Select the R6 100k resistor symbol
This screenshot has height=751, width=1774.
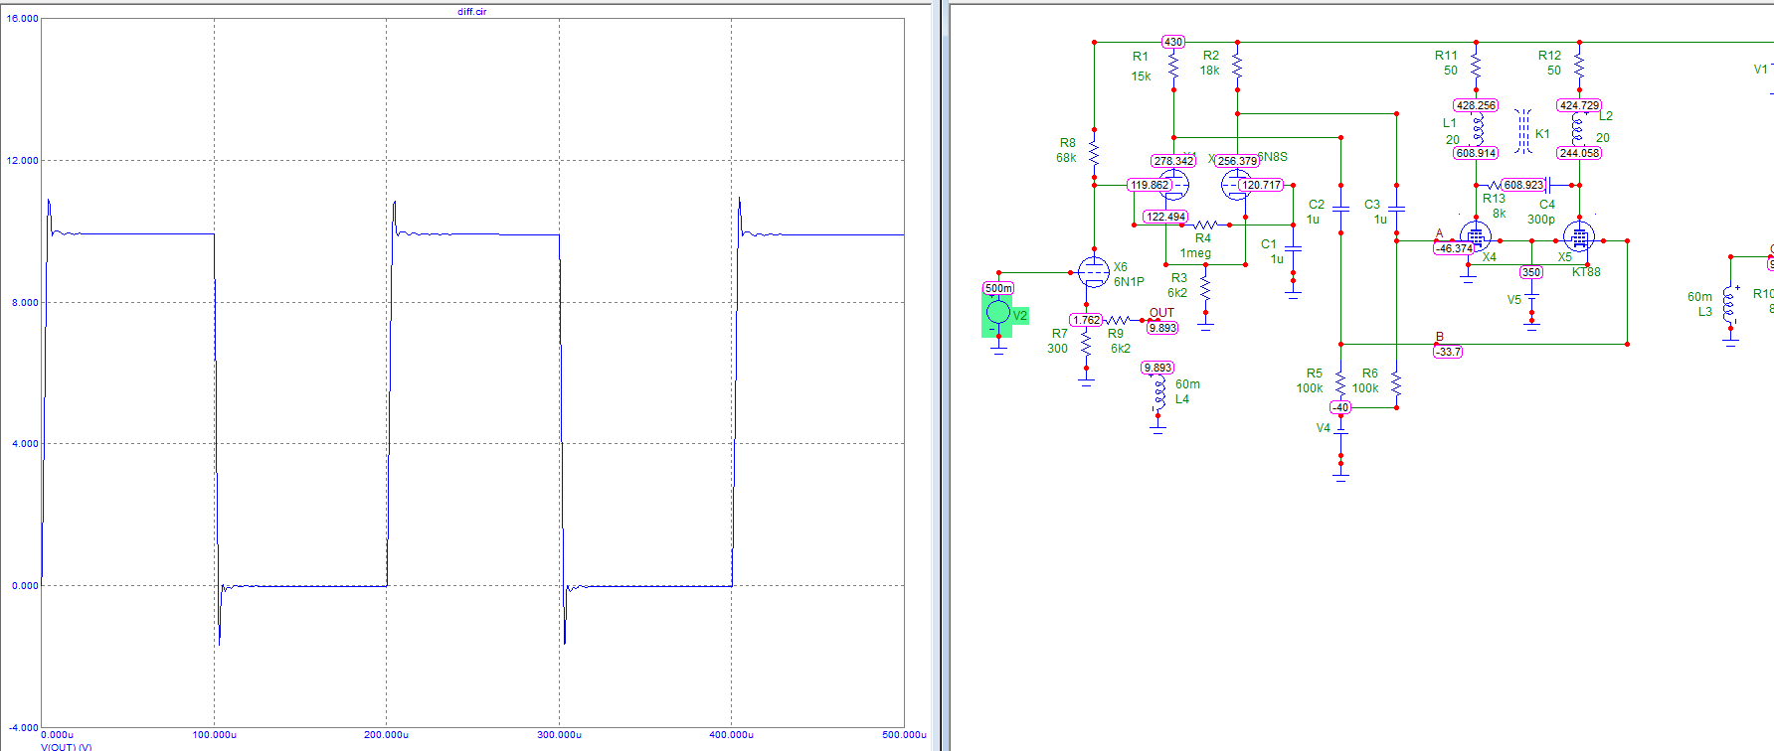click(x=1396, y=382)
